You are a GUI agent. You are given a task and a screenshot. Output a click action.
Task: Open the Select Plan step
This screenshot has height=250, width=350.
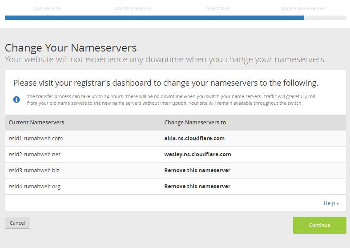coord(218,8)
